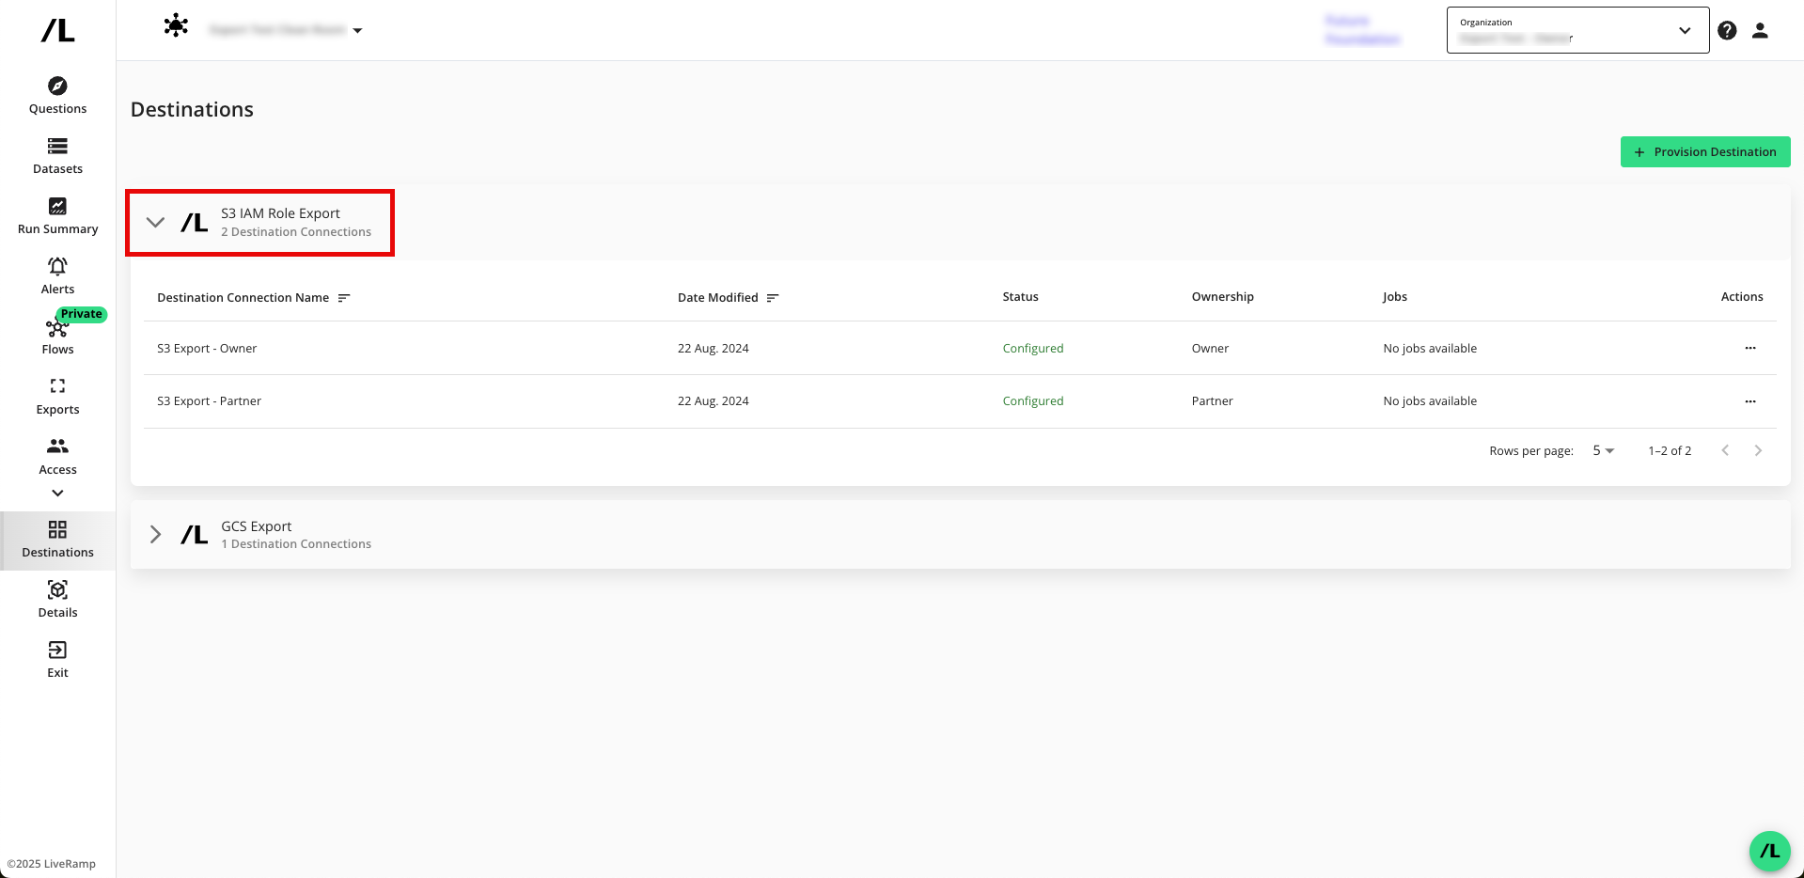Sort by Destination Connection Name
This screenshot has height=878, width=1804.
click(x=344, y=298)
